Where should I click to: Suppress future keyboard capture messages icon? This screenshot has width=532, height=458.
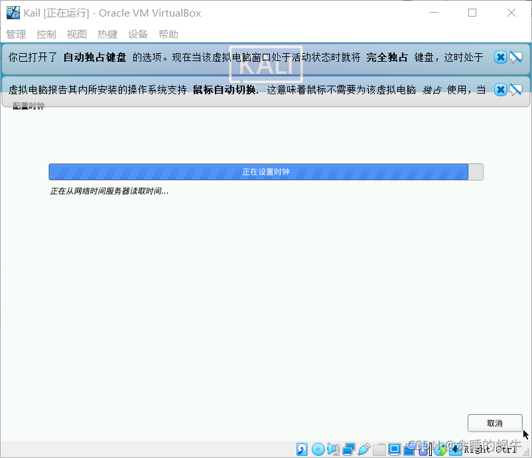pyautogui.click(x=516, y=57)
